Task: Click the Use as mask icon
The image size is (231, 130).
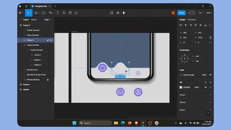Action: click(x=124, y=13)
